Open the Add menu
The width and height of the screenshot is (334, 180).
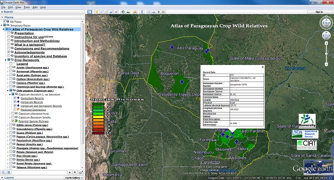pos(35,7)
